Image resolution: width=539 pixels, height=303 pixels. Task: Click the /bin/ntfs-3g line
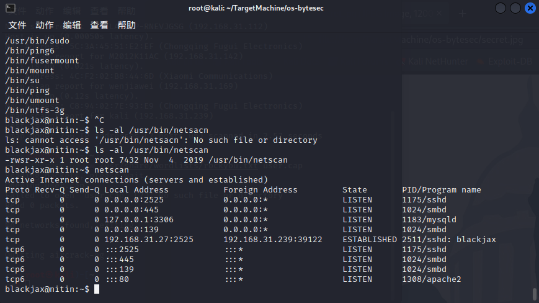pyautogui.click(x=35, y=111)
